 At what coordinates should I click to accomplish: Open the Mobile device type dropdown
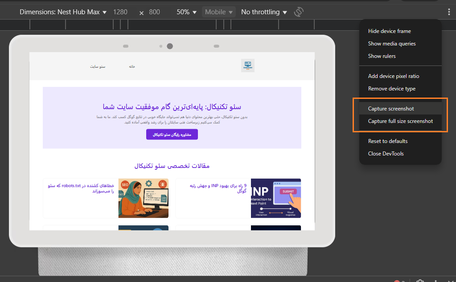(x=218, y=12)
